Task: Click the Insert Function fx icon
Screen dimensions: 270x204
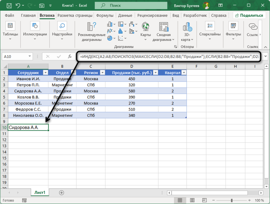Action: (69, 56)
